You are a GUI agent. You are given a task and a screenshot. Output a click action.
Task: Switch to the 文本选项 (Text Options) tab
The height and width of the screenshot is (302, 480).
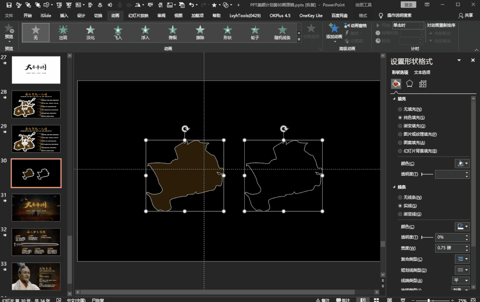click(422, 72)
